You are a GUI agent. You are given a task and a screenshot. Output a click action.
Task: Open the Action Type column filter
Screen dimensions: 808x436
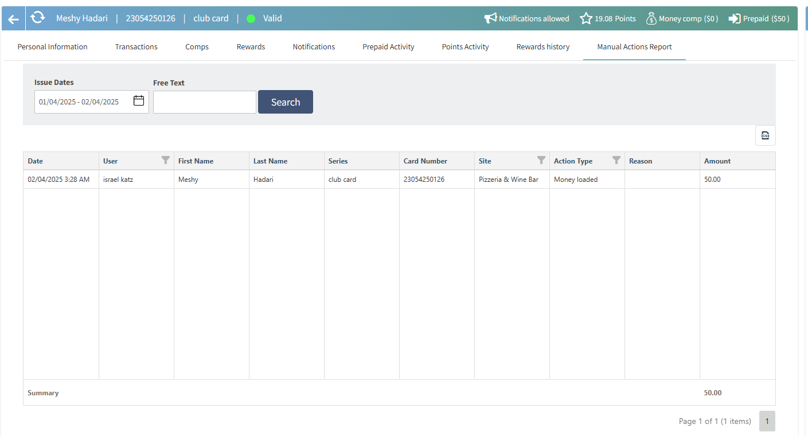tap(616, 161)
